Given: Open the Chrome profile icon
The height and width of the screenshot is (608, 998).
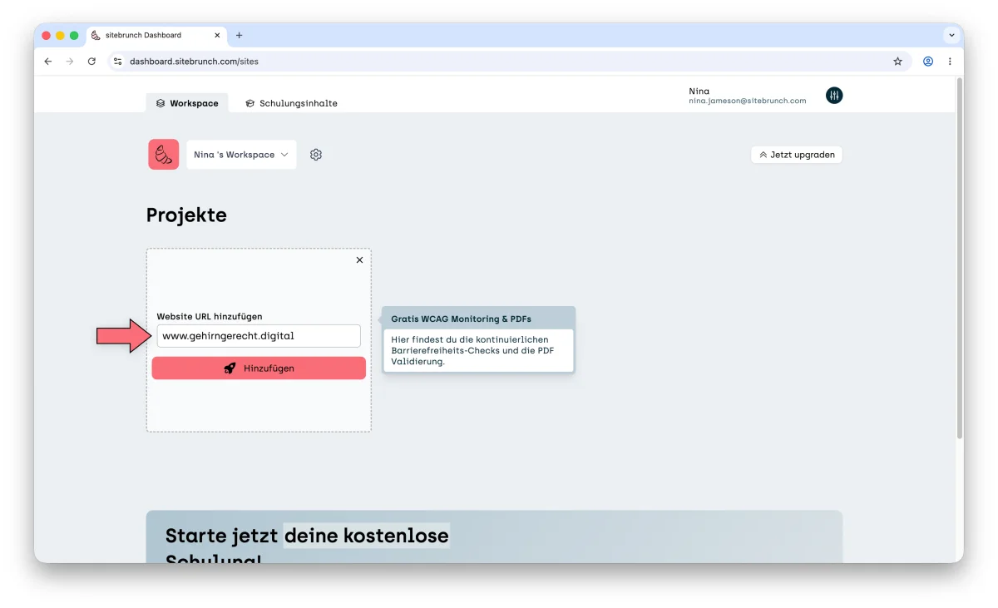Looking at the screenshot, I should coord(928,62).
